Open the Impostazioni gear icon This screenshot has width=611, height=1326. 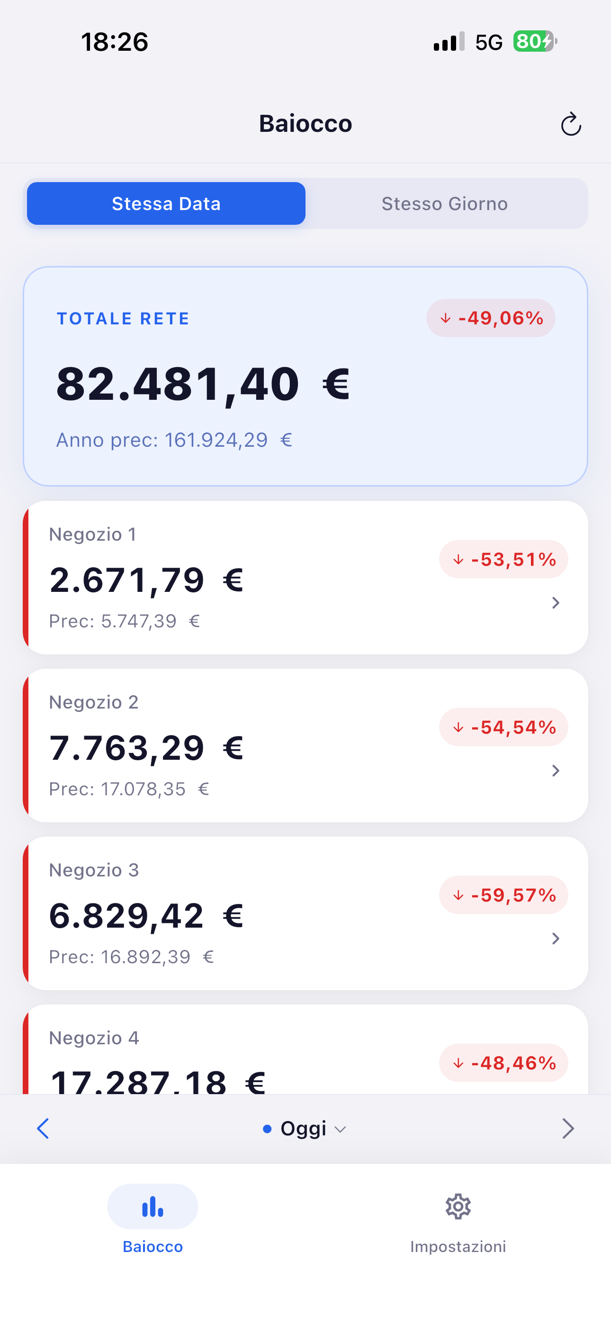[x=458, y=1206]
